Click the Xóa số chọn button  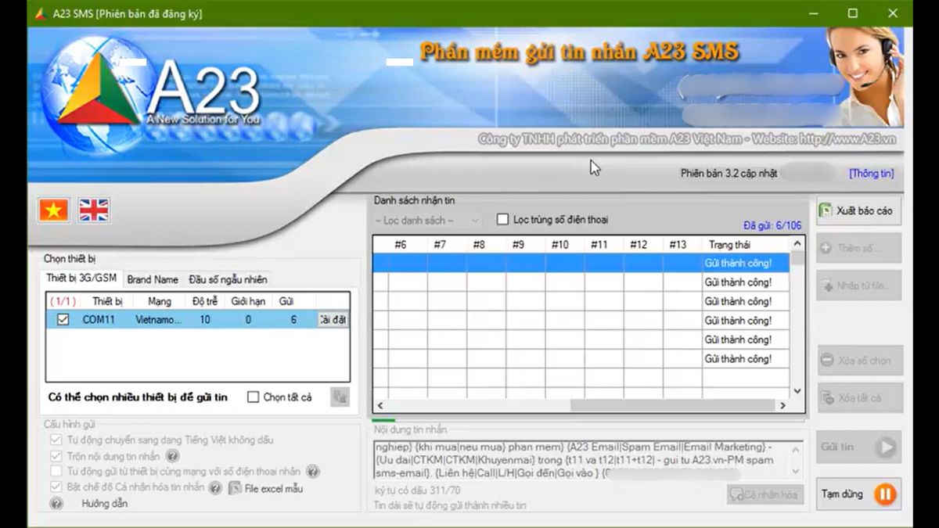point(858,361)
